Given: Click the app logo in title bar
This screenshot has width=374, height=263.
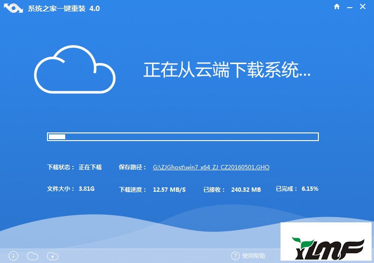Looking at the screenshot, I should pos(13,8).
